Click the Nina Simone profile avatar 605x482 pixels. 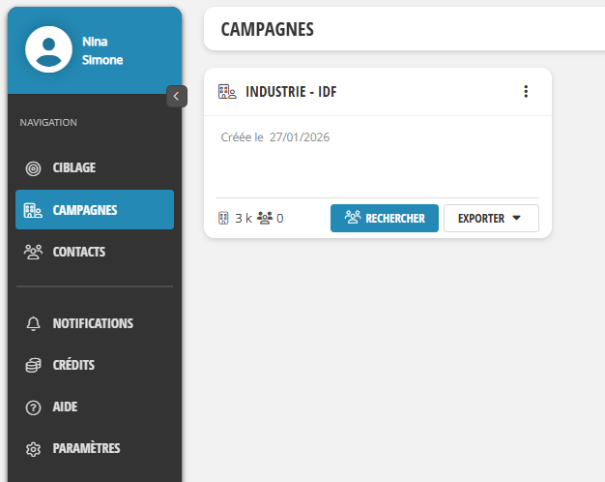coord(48,49)
